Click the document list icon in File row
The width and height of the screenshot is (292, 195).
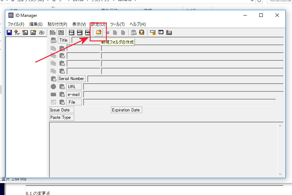point(54,102)
